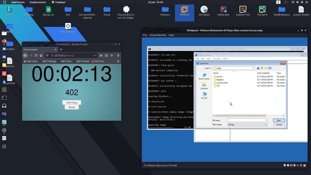
Task: Open the FileZilla icon in the dock
Action: click(x=4, y=73)
